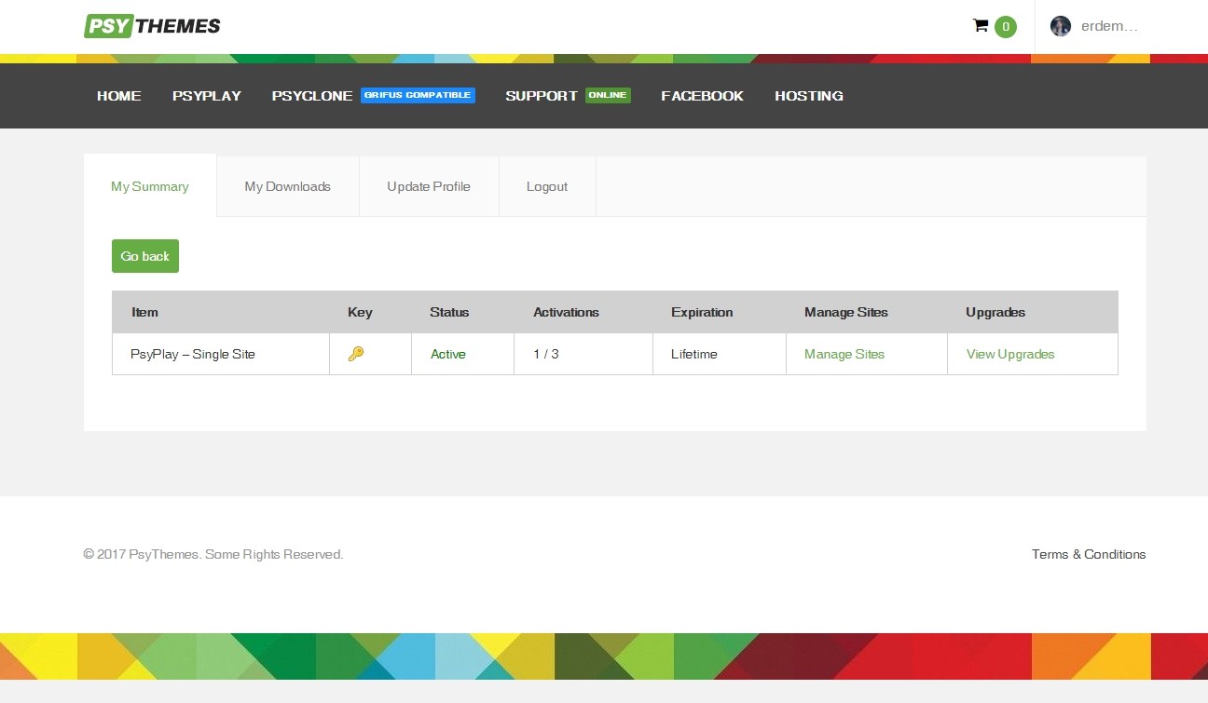Open the PsyPlay menu item

[x=207, y=96]
